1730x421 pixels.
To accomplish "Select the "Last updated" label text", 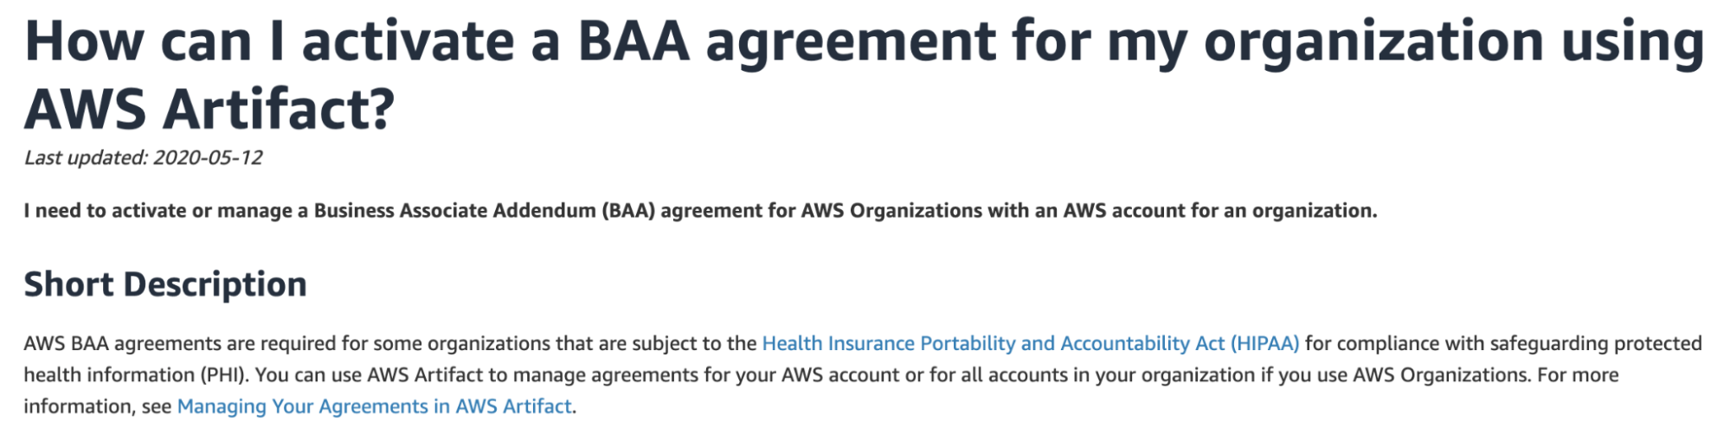I will pos(85,157).
